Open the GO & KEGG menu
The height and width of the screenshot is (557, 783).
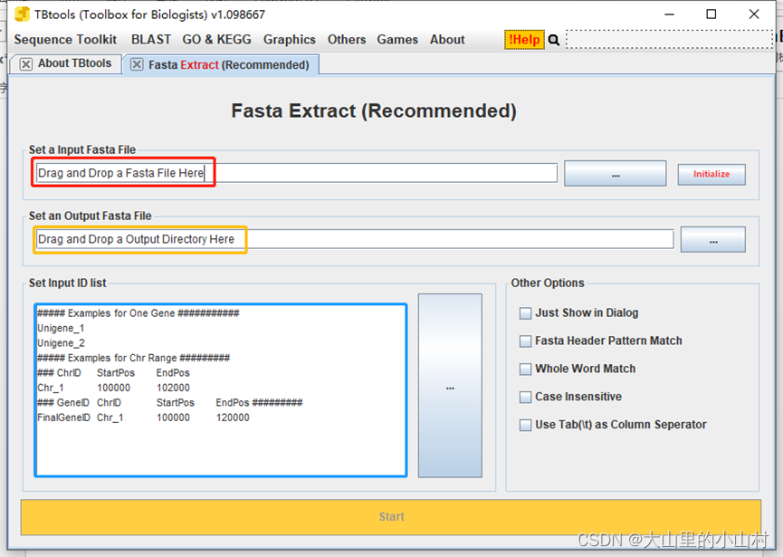(216, 40)
